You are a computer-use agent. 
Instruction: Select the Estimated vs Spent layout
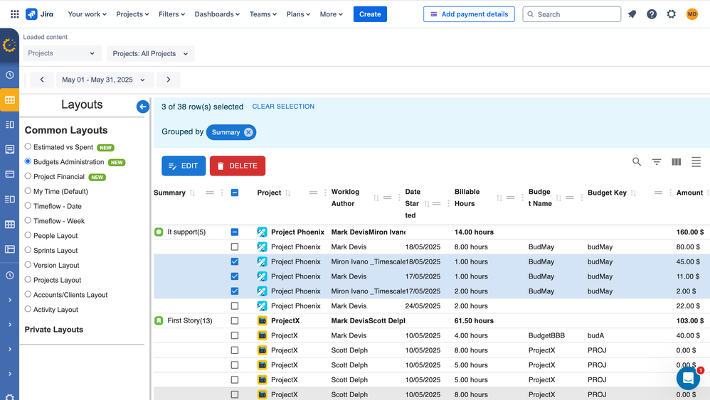[x=28, y=147]
